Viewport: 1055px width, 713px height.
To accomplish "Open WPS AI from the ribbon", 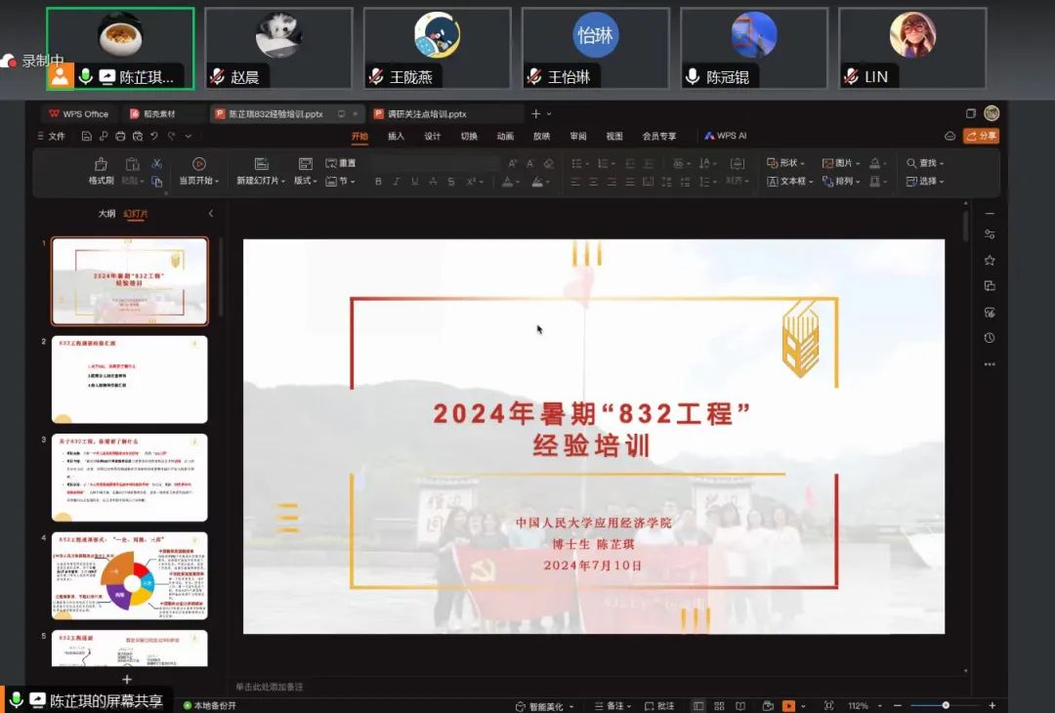I will point(725,137).
